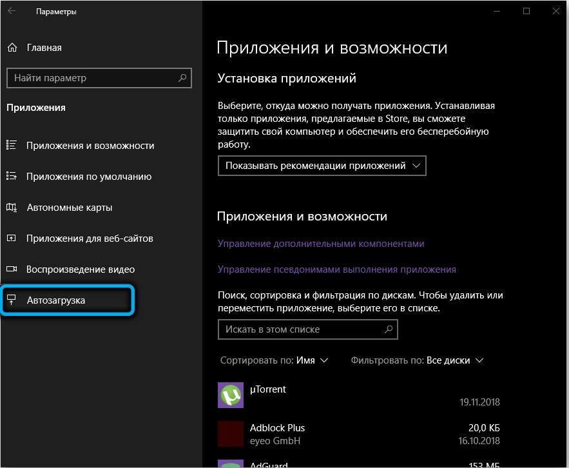Click the Воспроизведение видео camera icon
The image size is (569, 468).
coord(12,269)
